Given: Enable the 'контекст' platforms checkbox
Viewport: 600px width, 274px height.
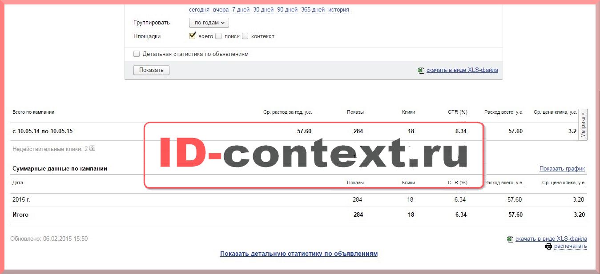Looking at the screenshot, I should click(x=245, y=36).
